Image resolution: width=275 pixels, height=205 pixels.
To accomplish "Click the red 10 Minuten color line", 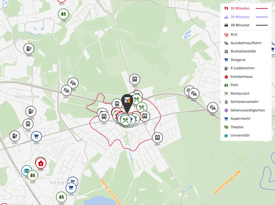I will 261,8.
